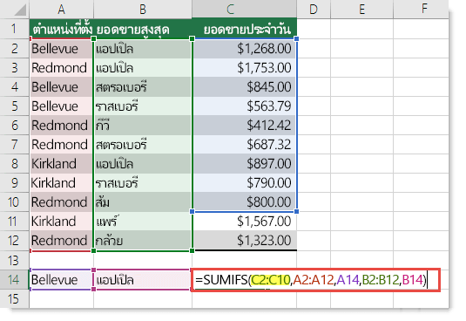Select Redmond in row 3
Image resolution: width=466 pixels, height=321 pixels.
coord(62,68)
